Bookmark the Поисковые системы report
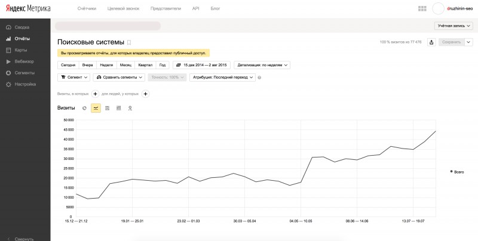The width and height of the screenshot is (478, 241). [x=129, y=42]
